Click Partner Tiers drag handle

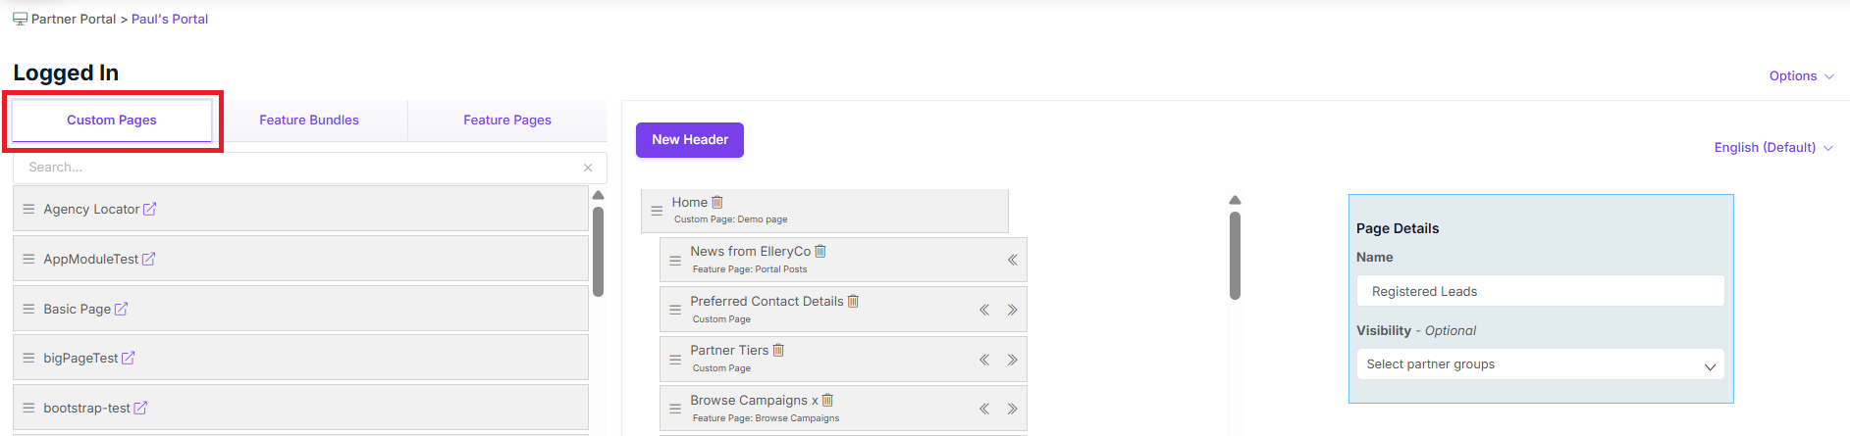point(675,360)
